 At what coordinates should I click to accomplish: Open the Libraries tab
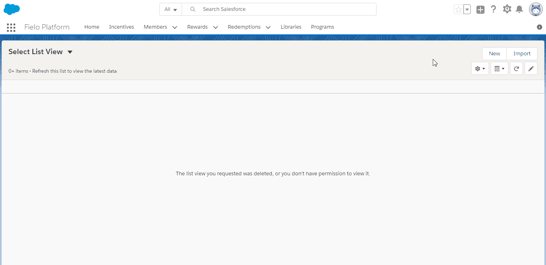(291, 27)
